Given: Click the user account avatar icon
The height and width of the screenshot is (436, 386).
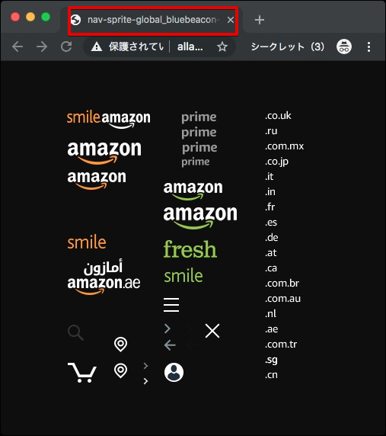Looking at the screenshot, I should (174, 372).
